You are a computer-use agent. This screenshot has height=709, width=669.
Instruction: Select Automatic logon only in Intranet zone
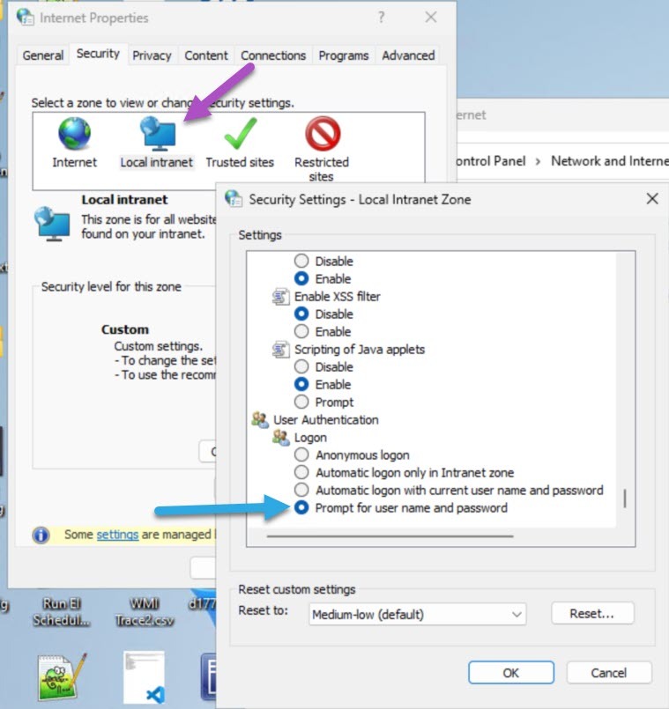tap(301, 473)
